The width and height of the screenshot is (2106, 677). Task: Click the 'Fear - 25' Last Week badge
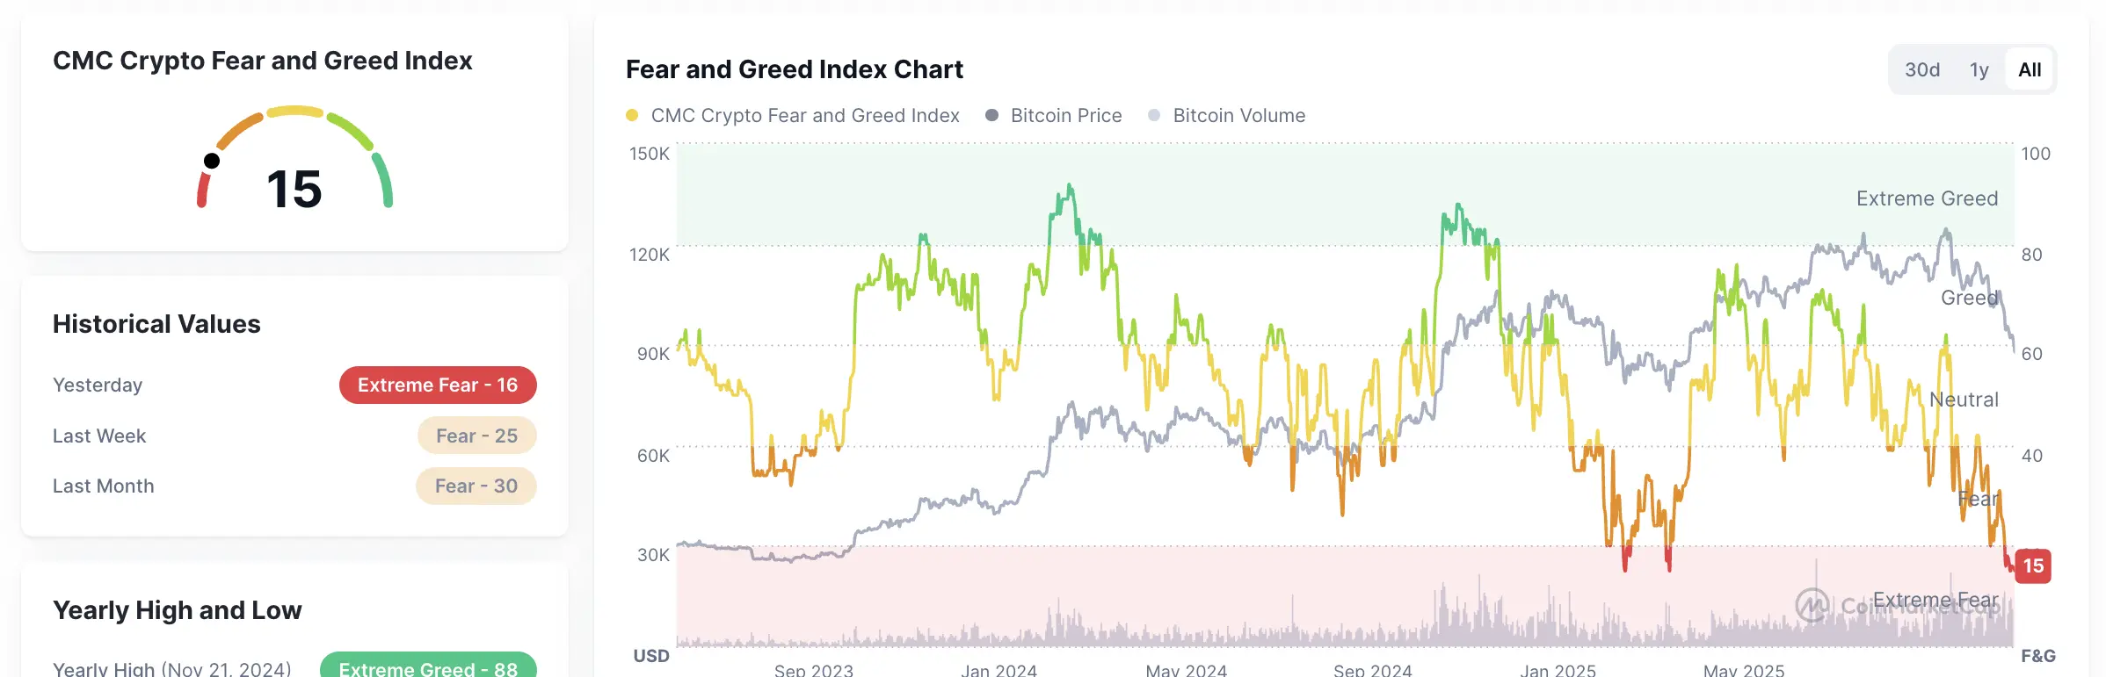[476, 436]
